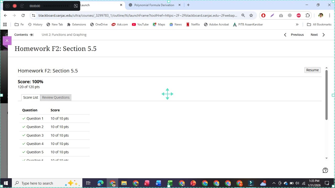Click the address bar URL
The height and width of the screenshot is (188, 335).
(x=138, y=15)
